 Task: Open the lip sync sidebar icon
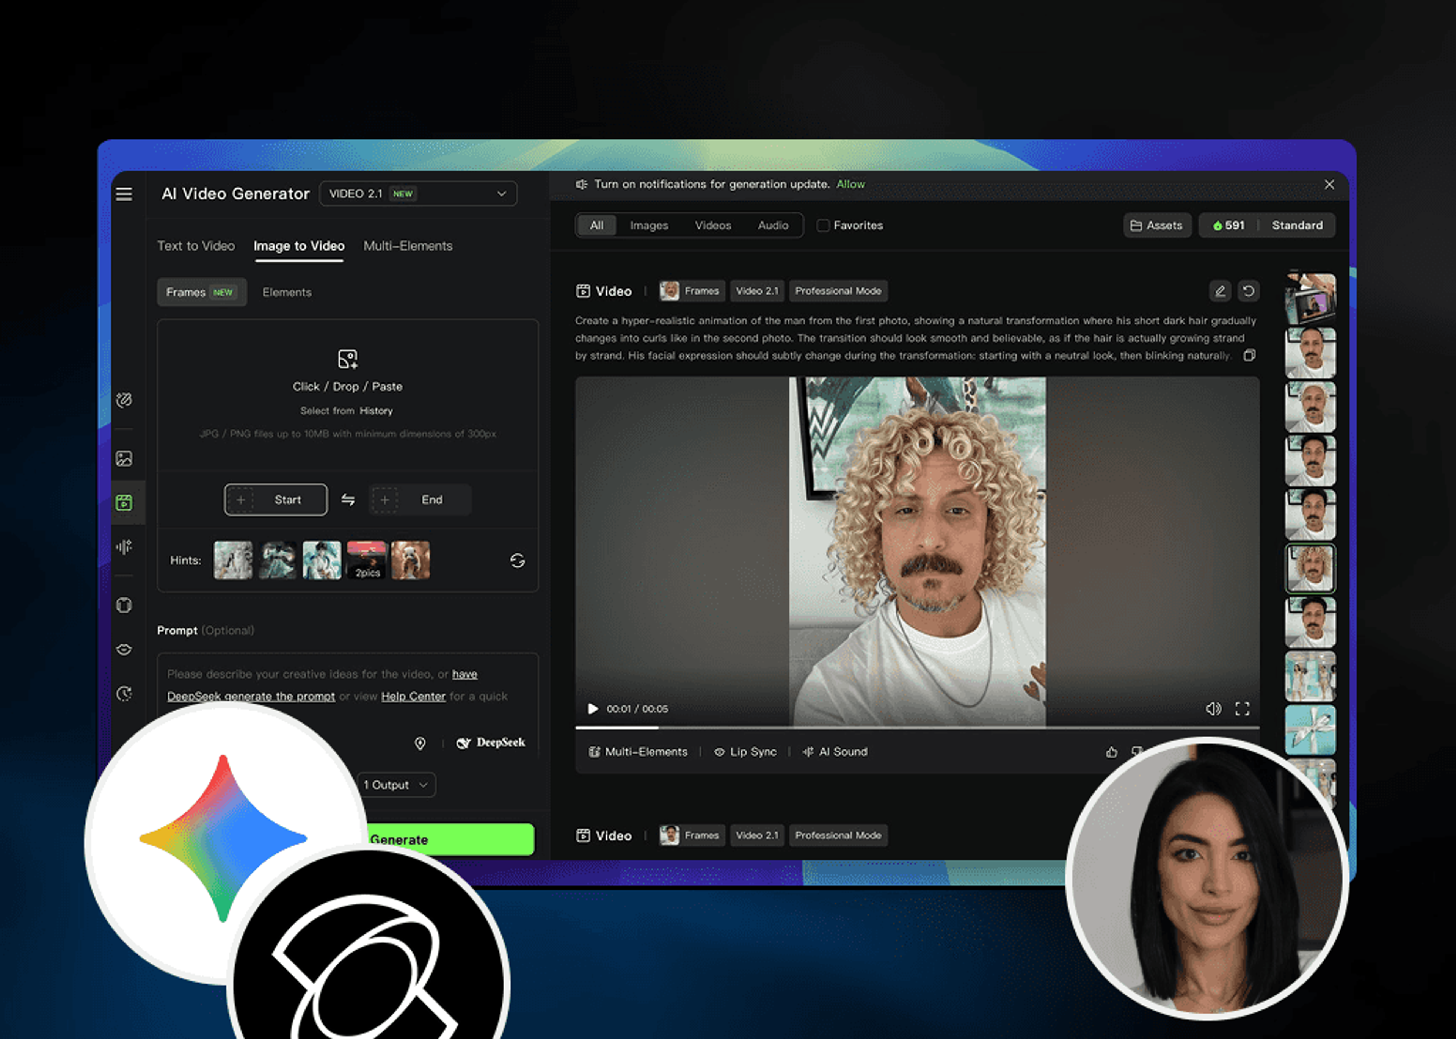pos(124,649)
